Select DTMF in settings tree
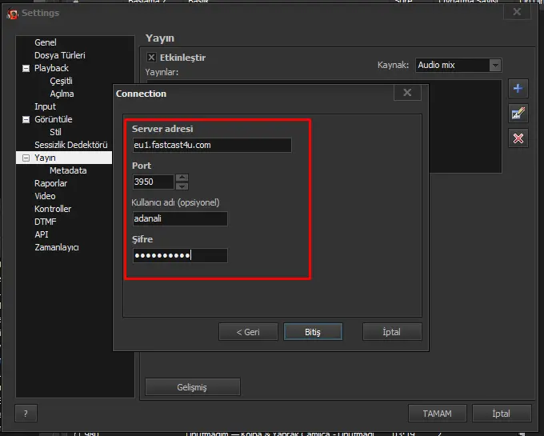The image size is (544, 436). pos(46,222)
